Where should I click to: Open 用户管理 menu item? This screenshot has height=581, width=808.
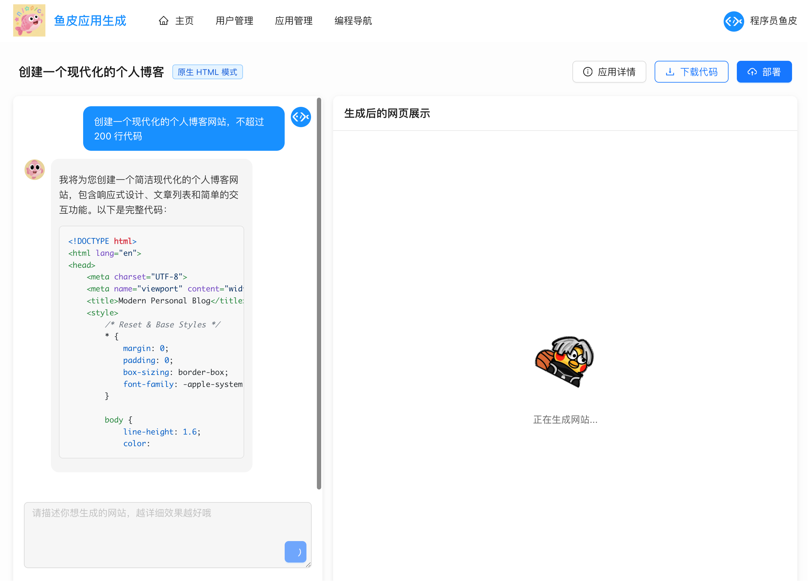coord(234,21)
